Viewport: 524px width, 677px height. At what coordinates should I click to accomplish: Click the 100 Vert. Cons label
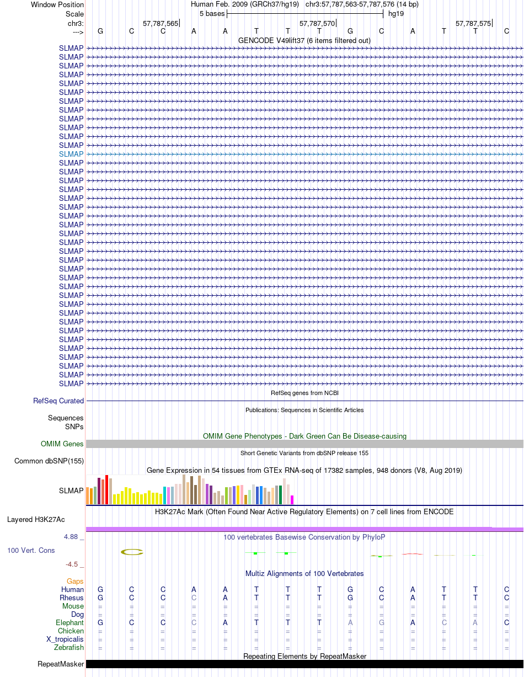coord(31,550)
